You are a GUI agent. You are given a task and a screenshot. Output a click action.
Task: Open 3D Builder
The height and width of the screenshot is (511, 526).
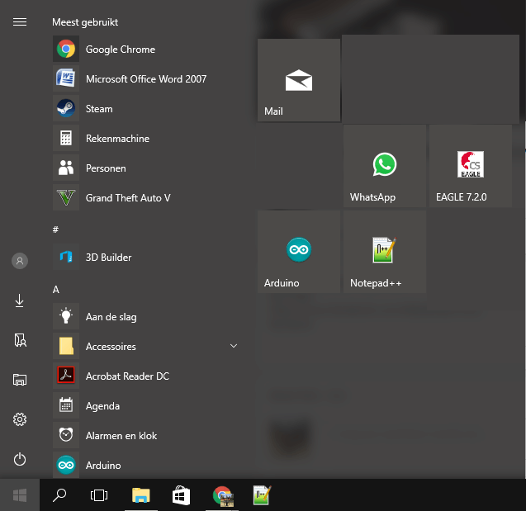click(147, 258)
